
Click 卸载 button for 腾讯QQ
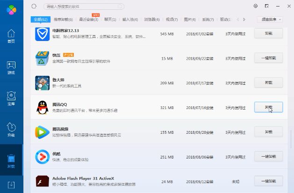[x=268, y=107]
